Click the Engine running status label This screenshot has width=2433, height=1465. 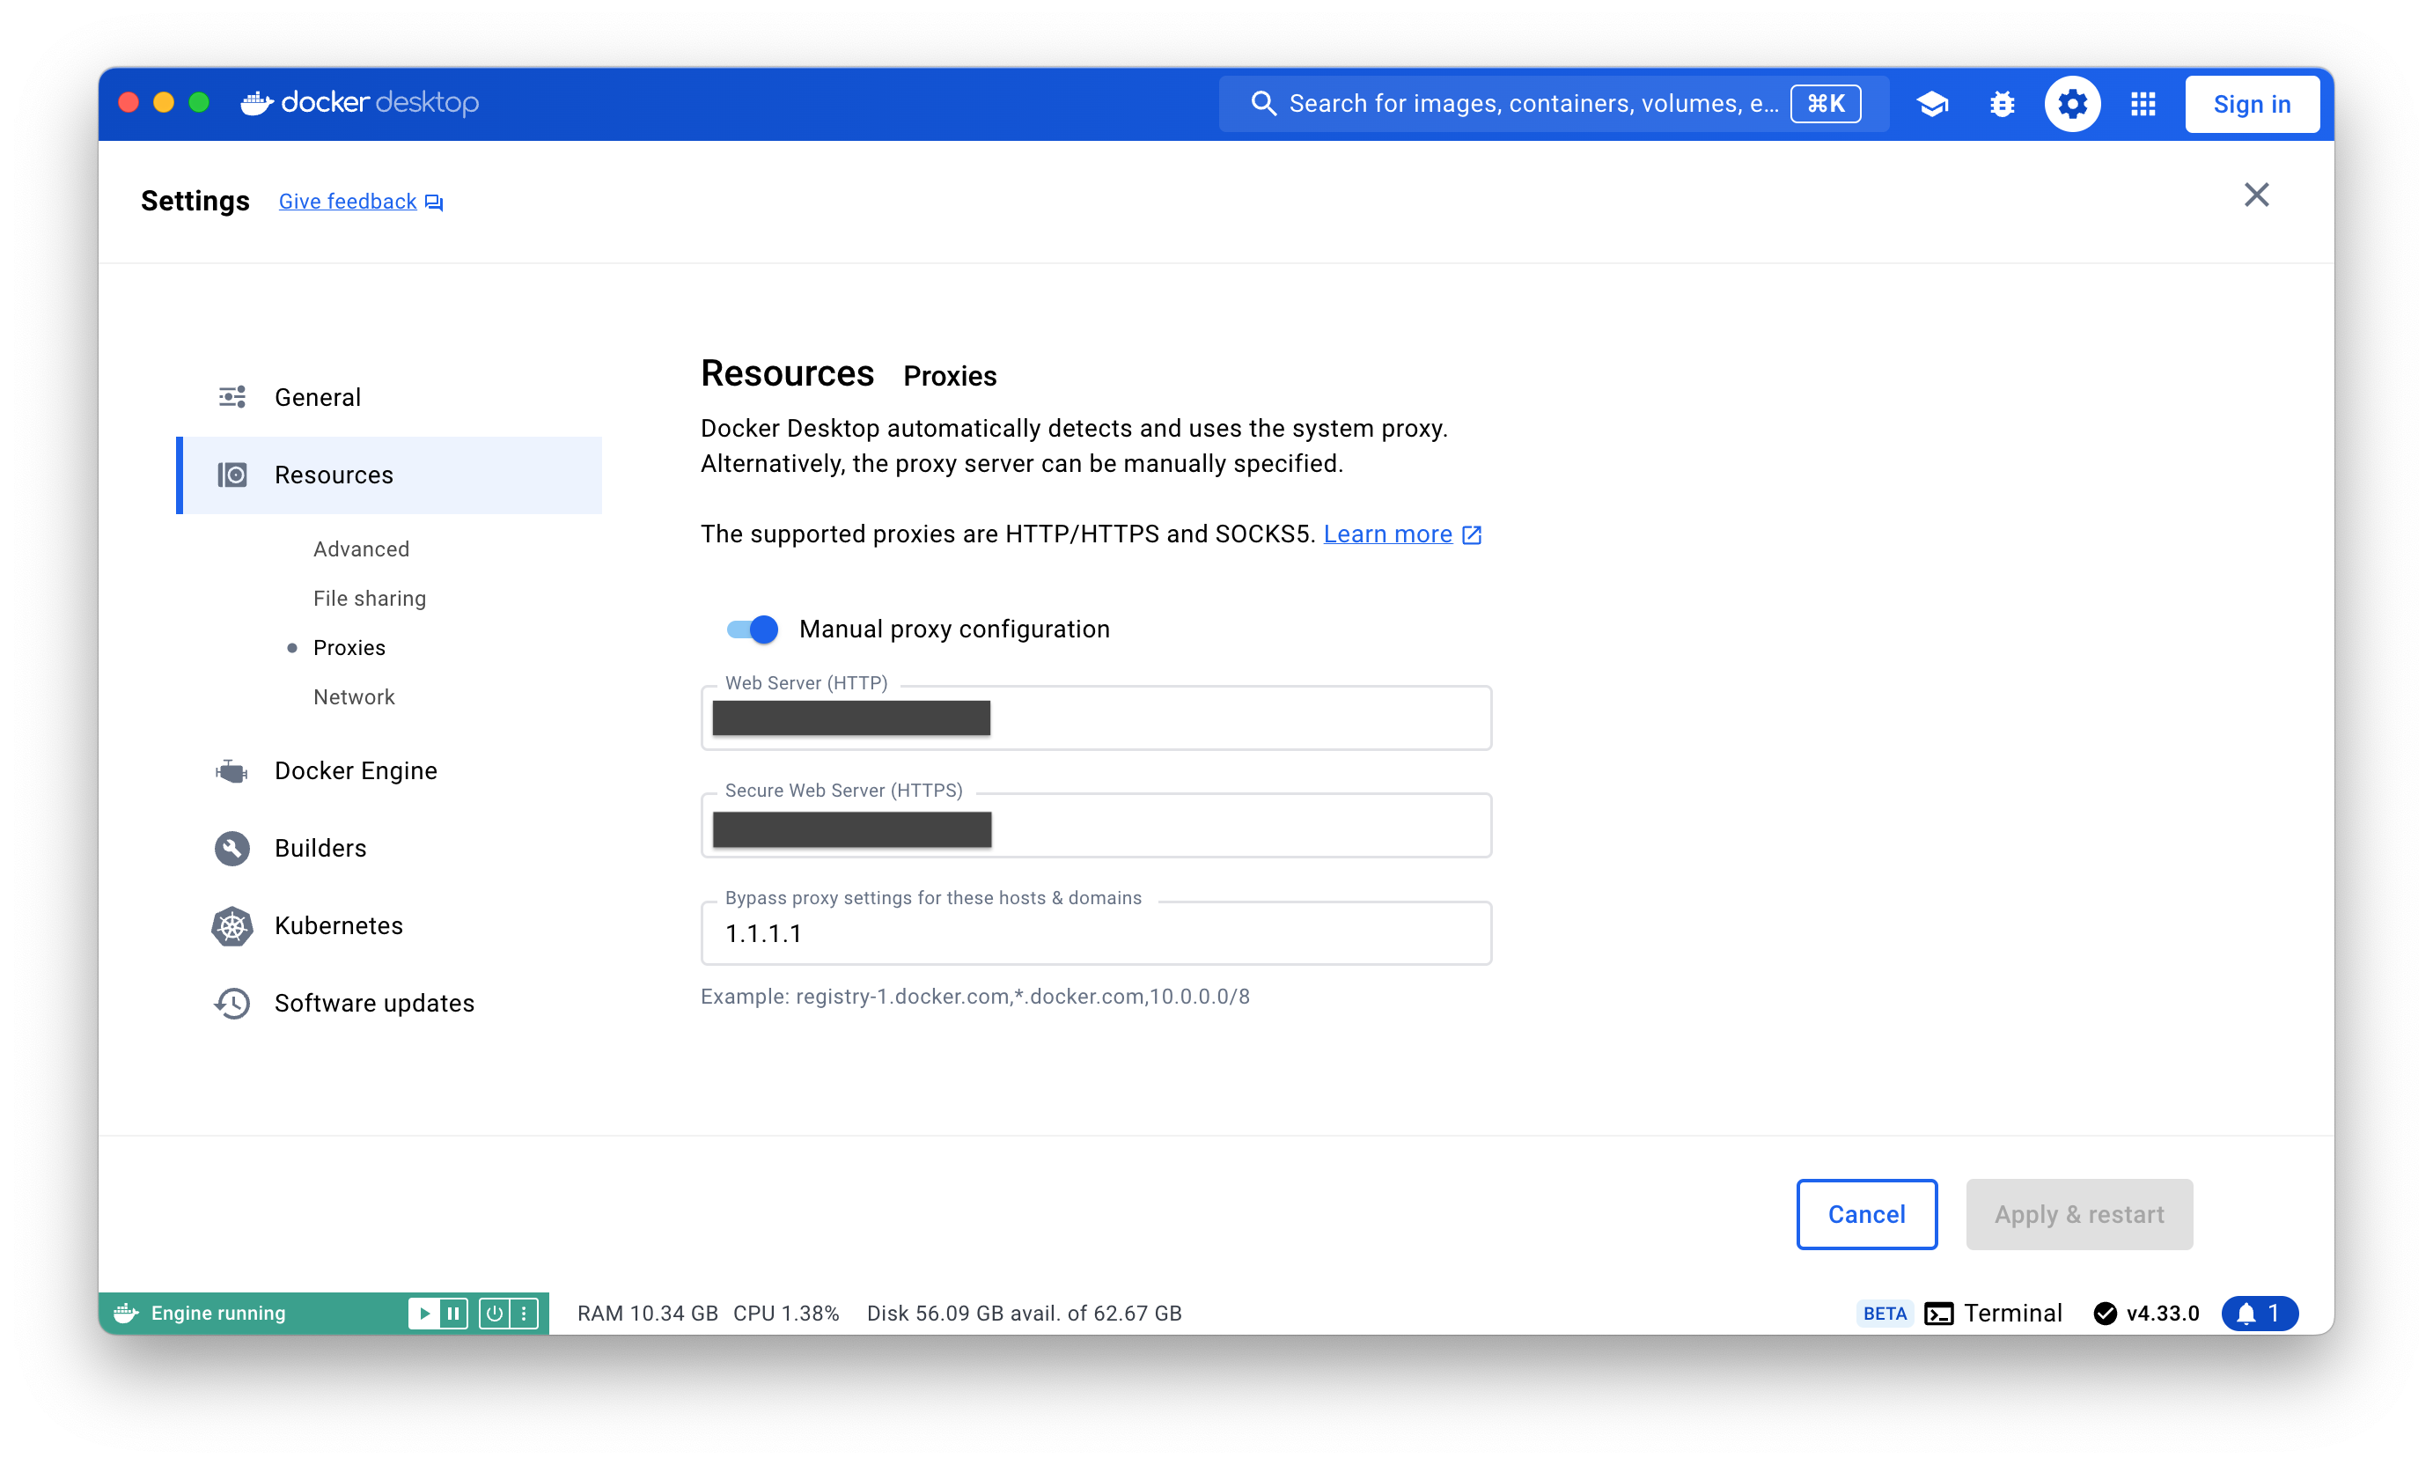pyautogui.click(x=218, y=1314)
